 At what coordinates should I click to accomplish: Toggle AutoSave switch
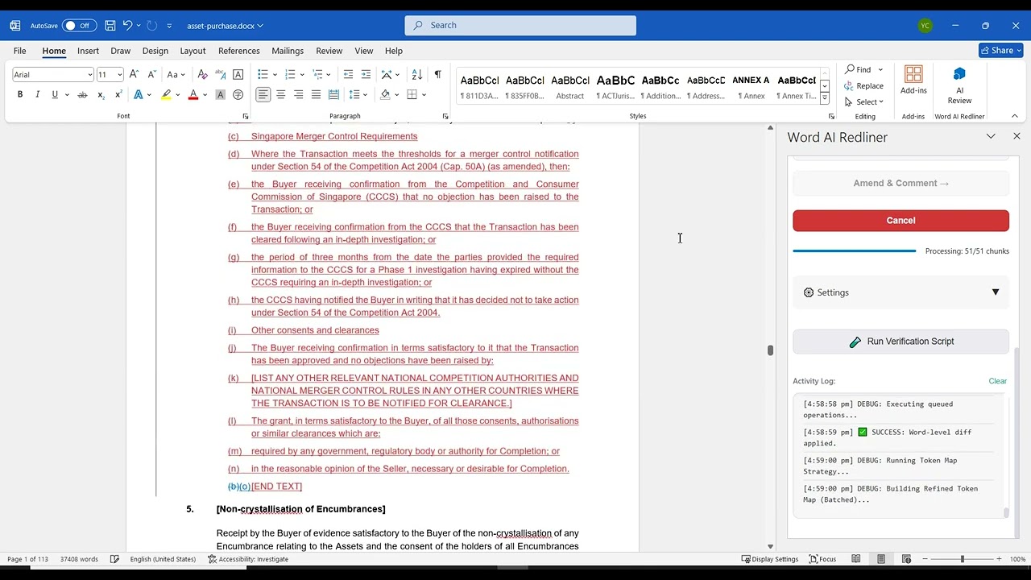[x=79, y=26]
